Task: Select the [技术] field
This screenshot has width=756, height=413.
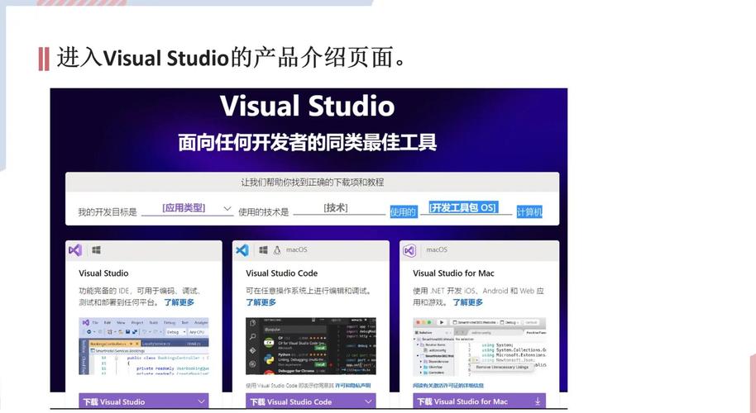Action: pos(339,208)
